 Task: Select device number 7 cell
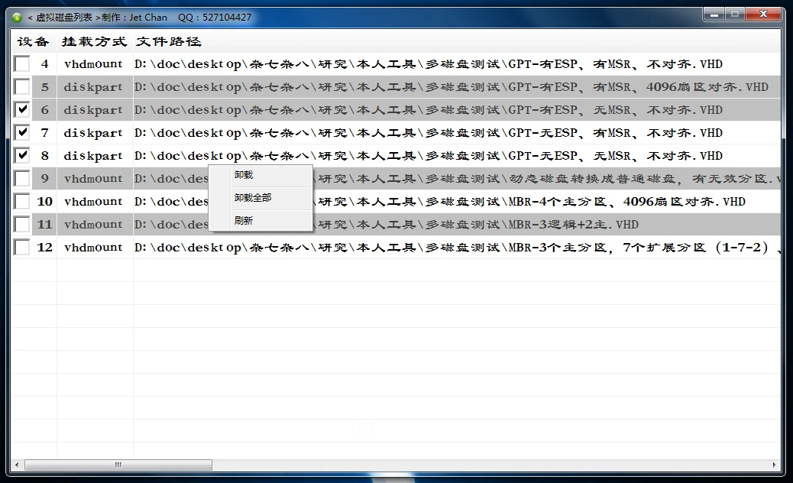[44, 132]
